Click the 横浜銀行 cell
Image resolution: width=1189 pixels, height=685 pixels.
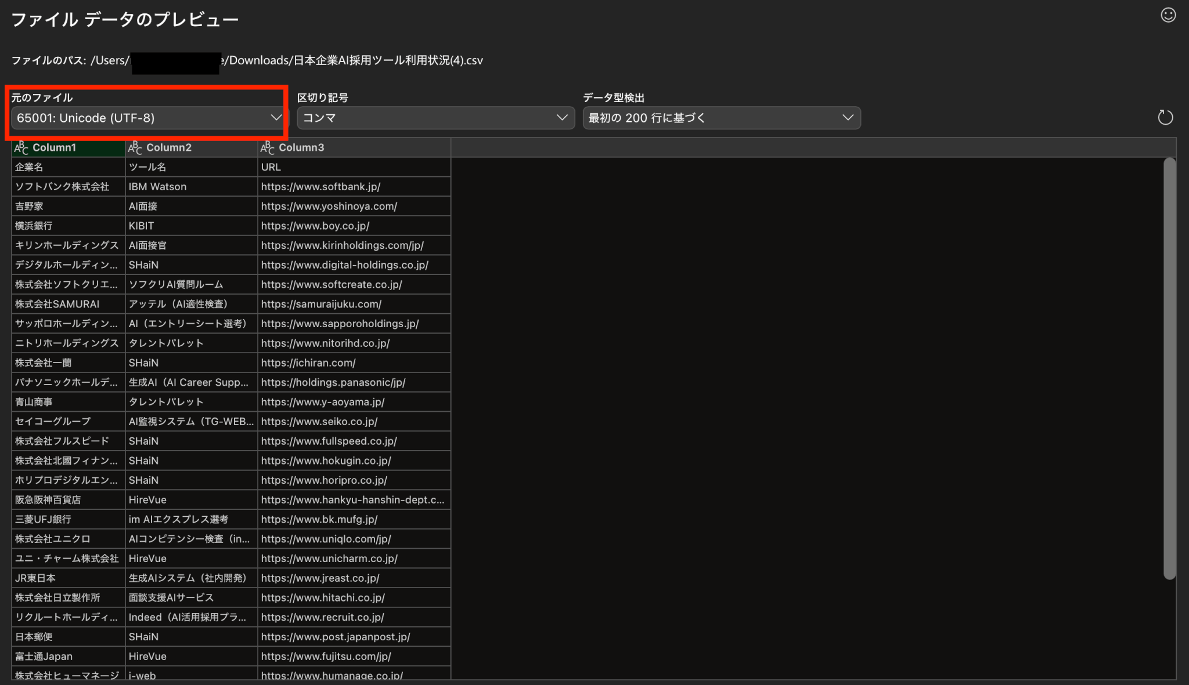34,226
